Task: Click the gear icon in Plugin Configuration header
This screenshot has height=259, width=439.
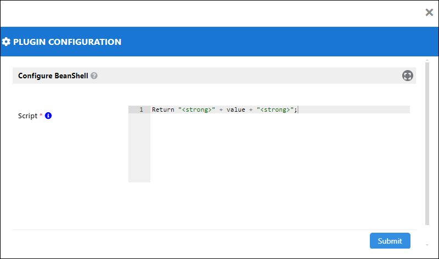Action: tap(6, 42)
